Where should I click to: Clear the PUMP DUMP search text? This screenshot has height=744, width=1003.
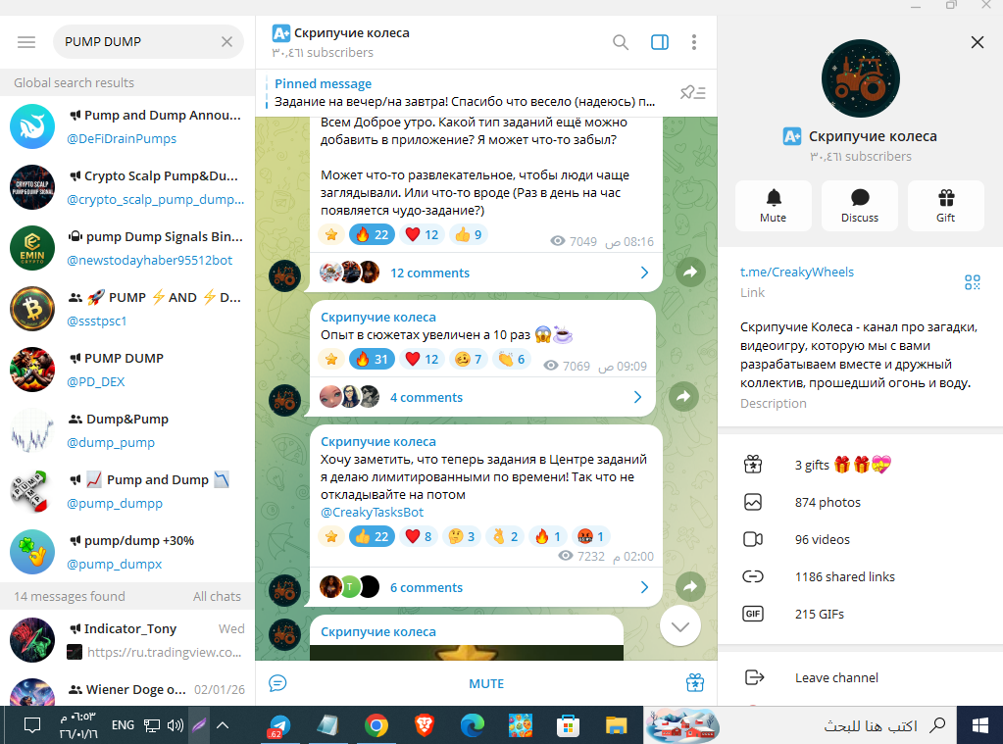pos(227,41)
